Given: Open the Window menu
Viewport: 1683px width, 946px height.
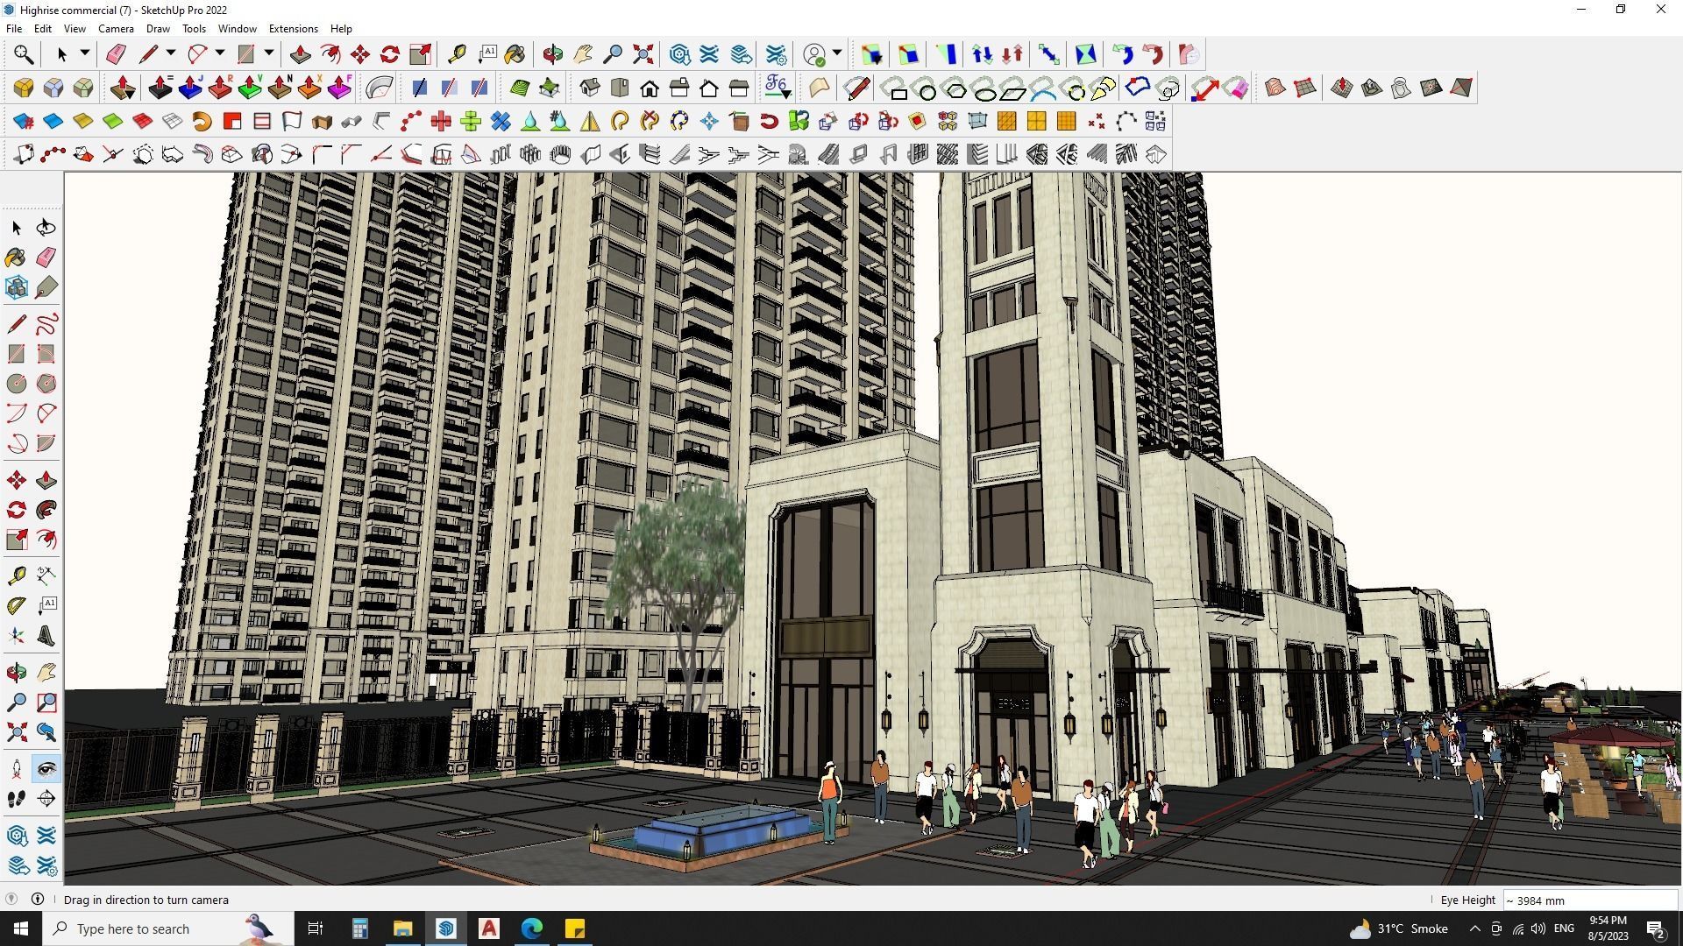Looking at the screenshot, I should (x=237, y=29).
